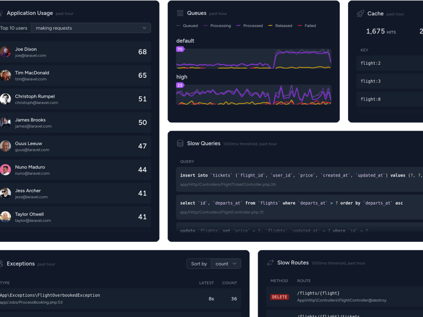Image resolution: width=423 pixels, height=317 pixels.
Task: Click the Slow Queries heading
Action: point(204,143)
